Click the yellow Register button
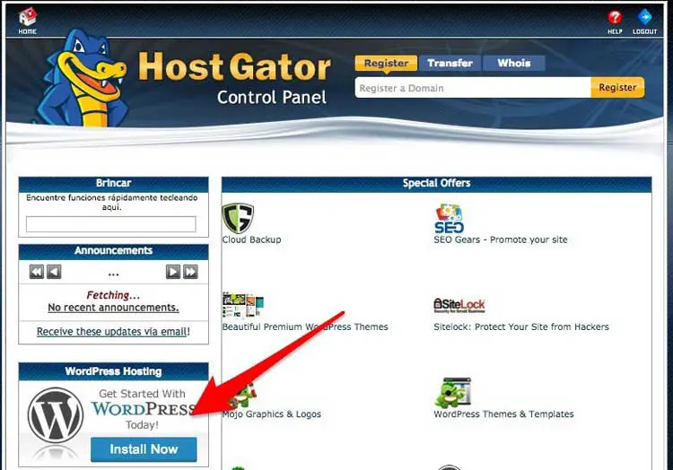This screenshot has width=673, height=470. [617, 88]
